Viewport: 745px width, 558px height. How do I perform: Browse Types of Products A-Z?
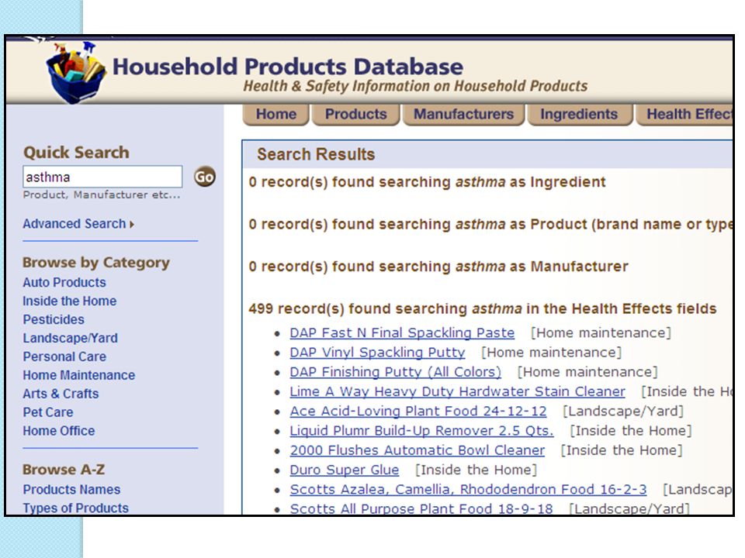point(75,508)
